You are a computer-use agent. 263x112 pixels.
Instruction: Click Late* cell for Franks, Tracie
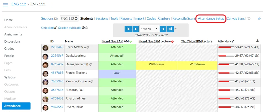tap(117, 74)
